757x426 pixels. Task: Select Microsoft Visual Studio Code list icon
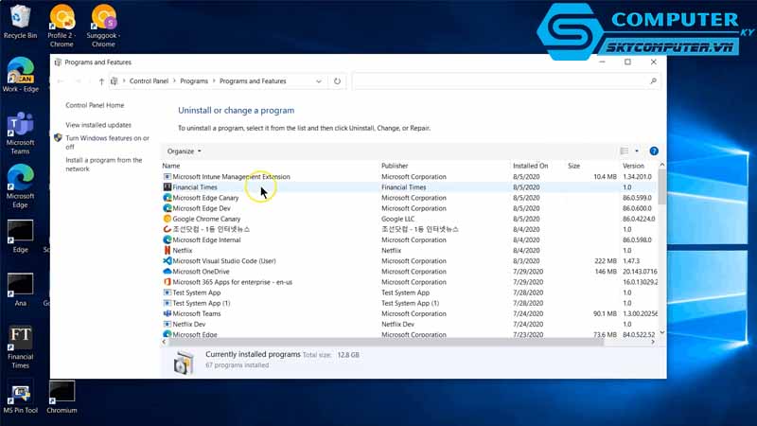pyautogui.click(x=167, y=261)
